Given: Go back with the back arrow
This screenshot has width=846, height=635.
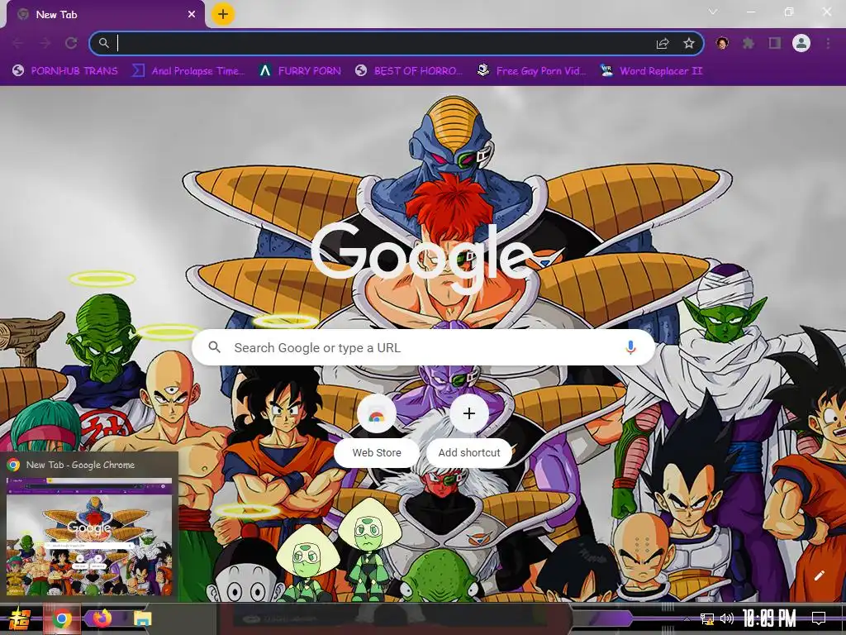Looking at the screenshot, I should (17, 43).
